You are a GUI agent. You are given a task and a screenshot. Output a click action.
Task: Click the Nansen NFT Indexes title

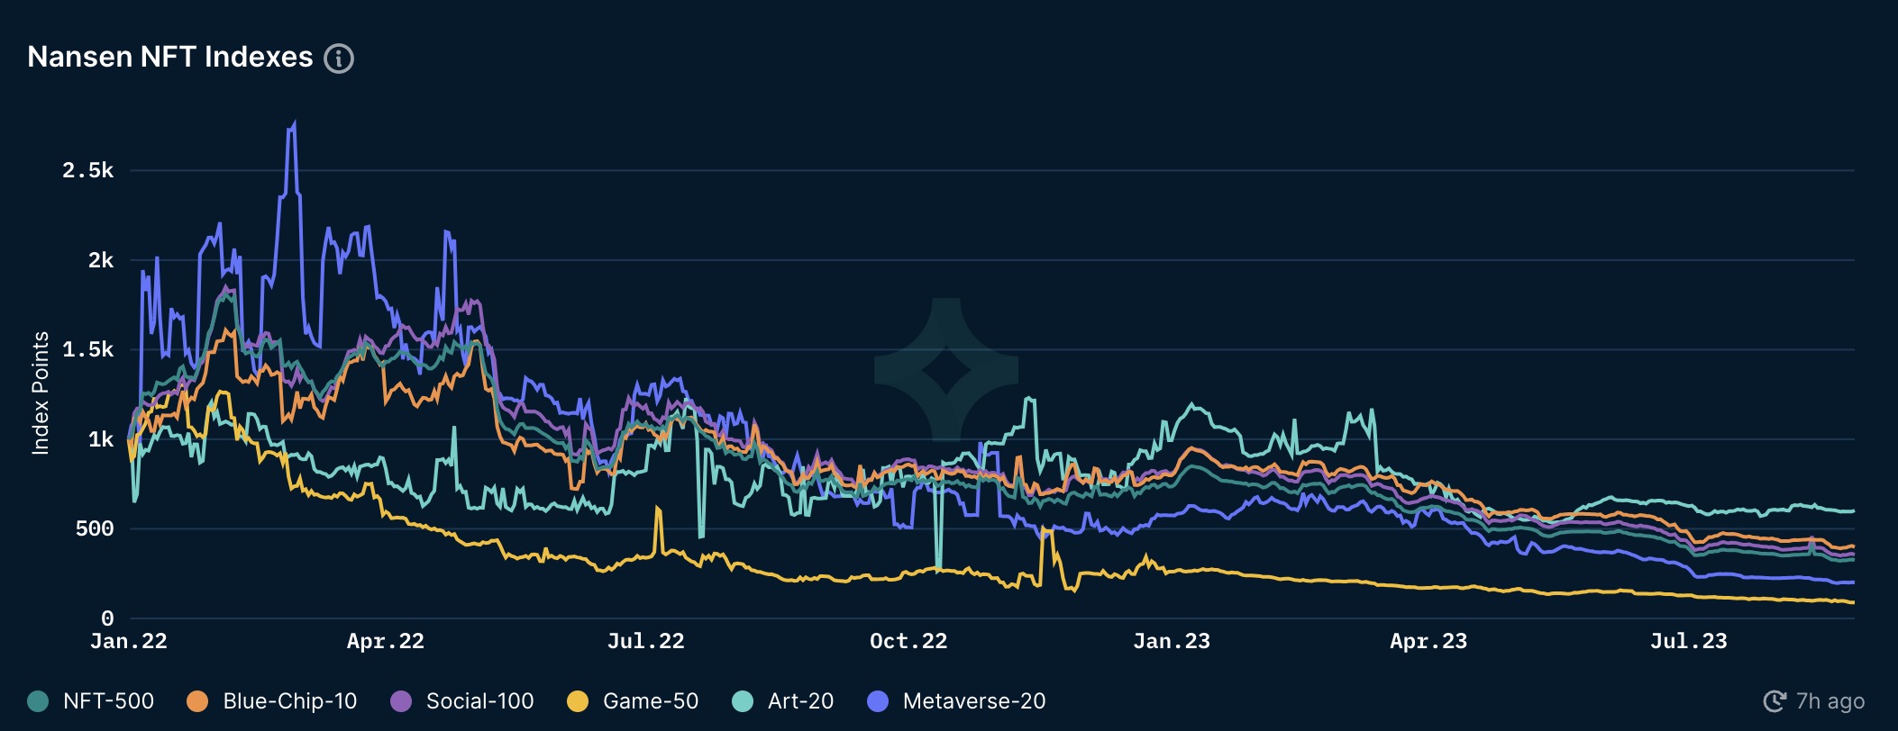coord(170,57)
